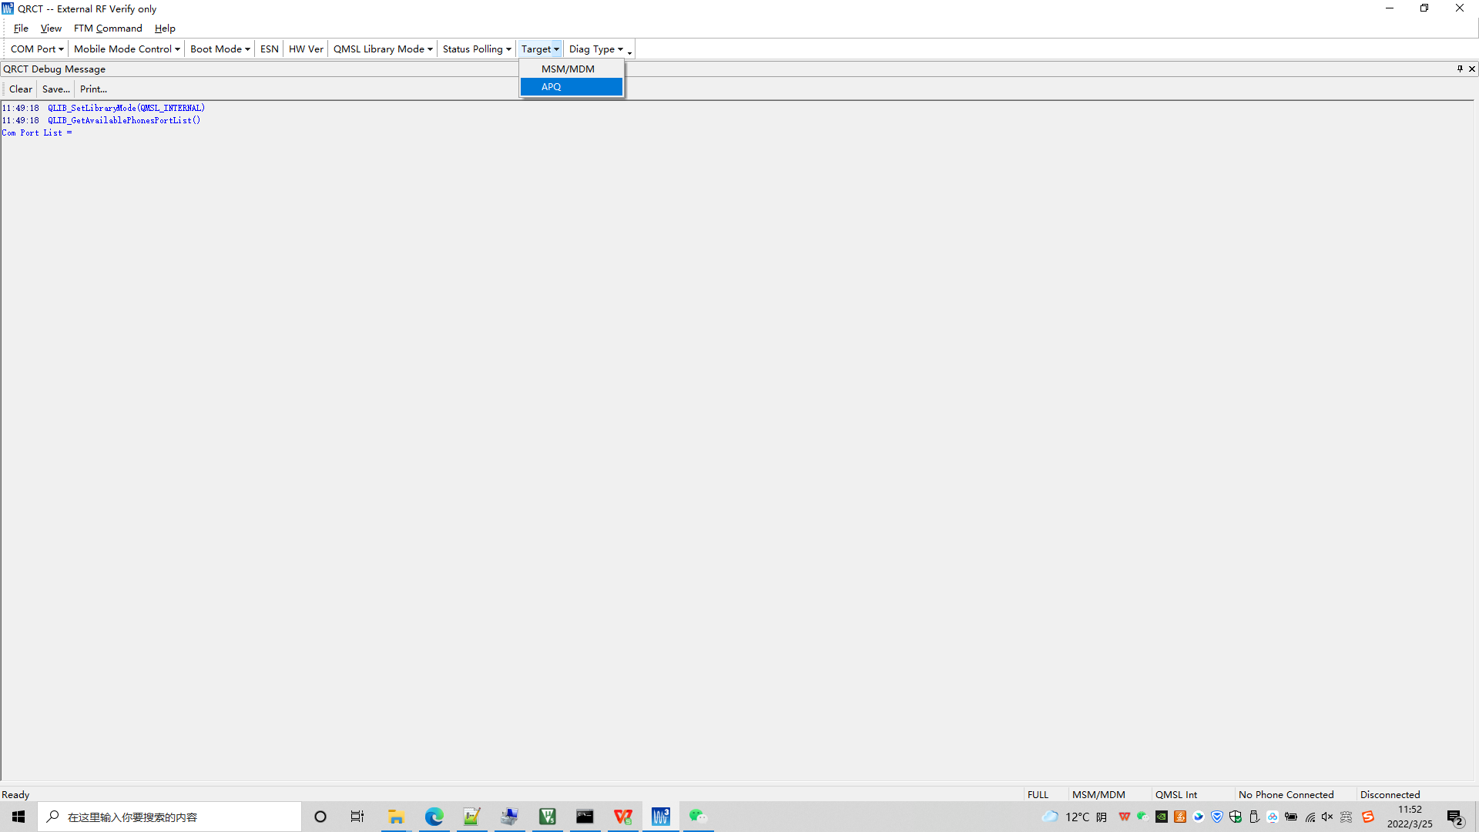
Task: Expand Mobile Mode Control dropdown
Action: coord(126,49)
